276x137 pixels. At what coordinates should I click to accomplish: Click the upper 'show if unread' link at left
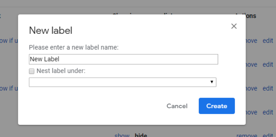[9, 41]
